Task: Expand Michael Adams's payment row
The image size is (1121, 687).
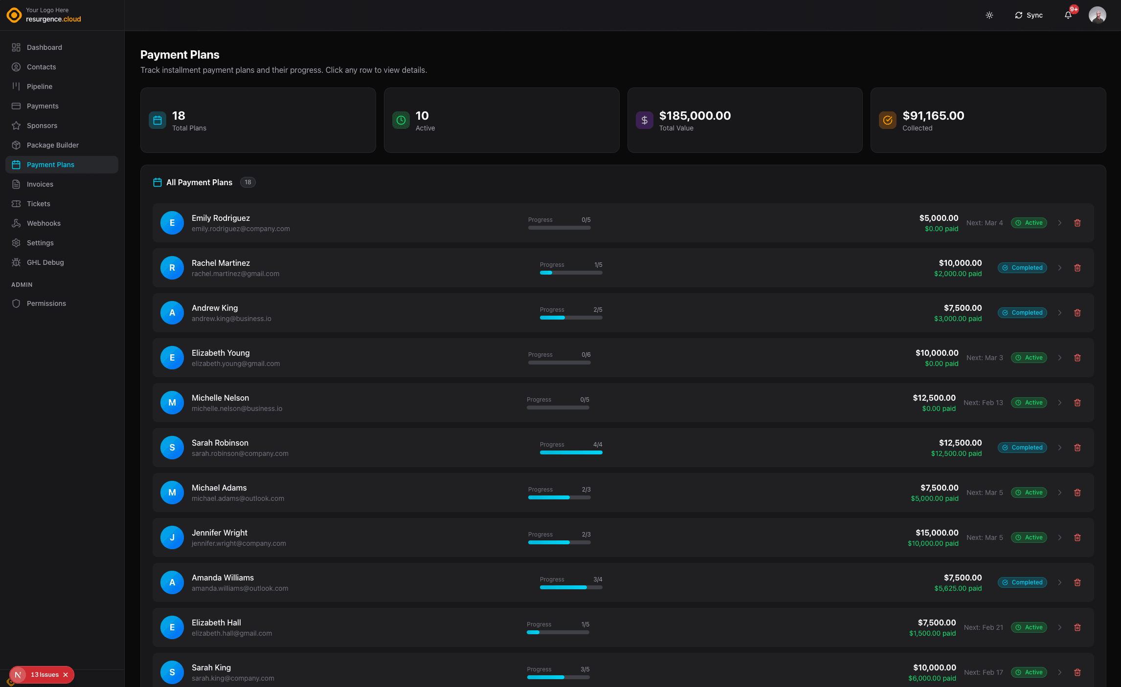Action: click(1060, 493)
